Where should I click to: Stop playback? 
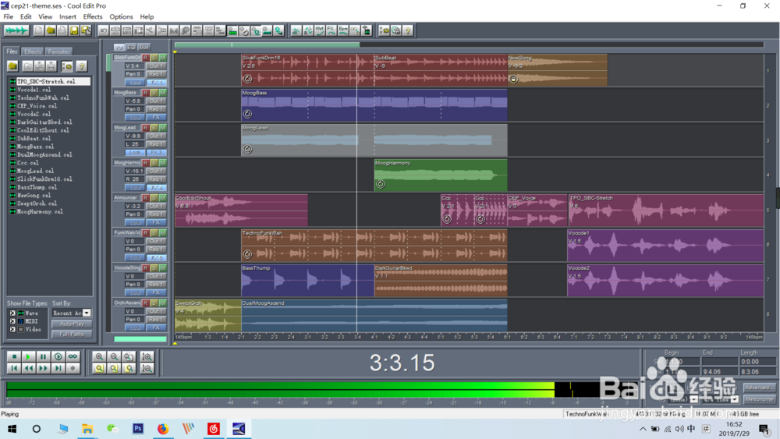pyautogui.click(x=14, y=356)
